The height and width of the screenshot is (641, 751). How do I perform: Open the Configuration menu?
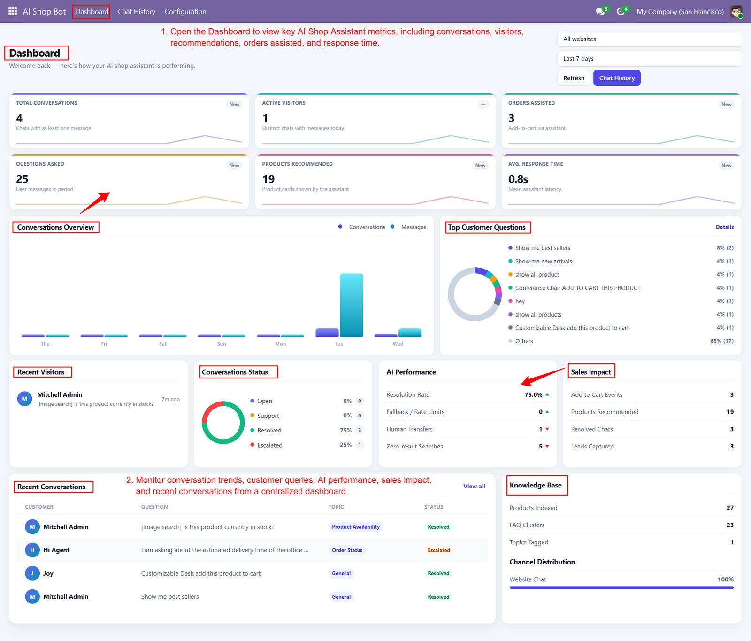[185, 12]
